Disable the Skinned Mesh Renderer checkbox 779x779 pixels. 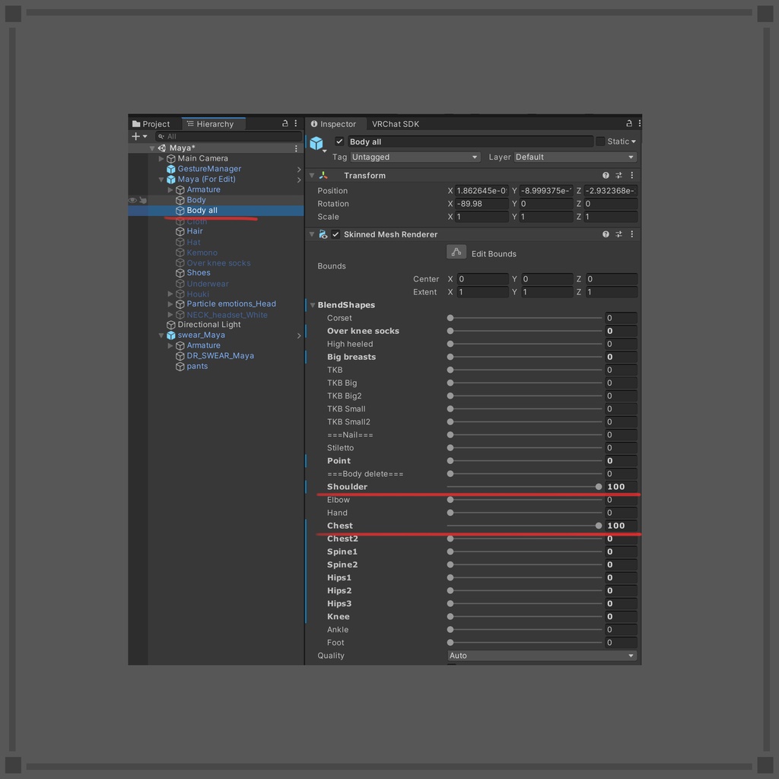coord(335,234)
